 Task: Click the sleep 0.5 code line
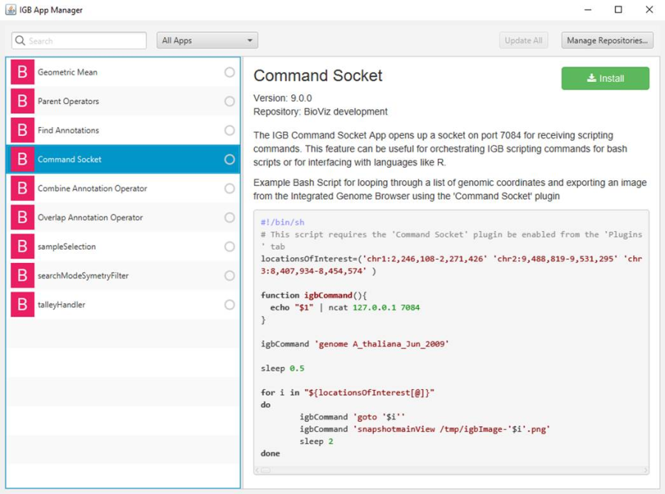[282, 368]
